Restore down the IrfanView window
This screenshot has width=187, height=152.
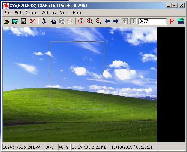pos(175,6)
